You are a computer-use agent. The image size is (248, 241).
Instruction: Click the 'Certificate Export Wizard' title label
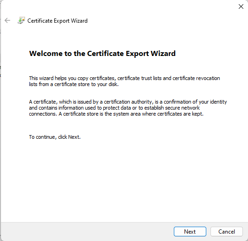(x=57, y=21)
